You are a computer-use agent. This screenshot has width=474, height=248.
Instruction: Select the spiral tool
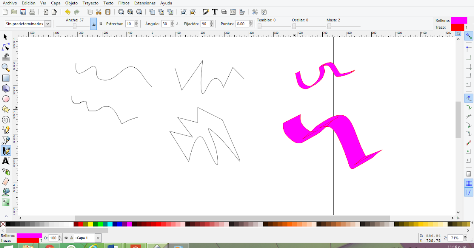6,120
